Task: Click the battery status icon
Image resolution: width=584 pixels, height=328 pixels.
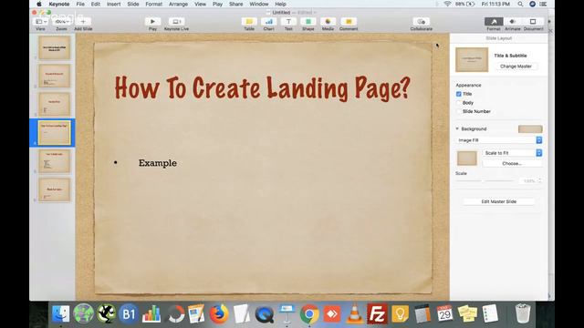Action: point(471,4)
